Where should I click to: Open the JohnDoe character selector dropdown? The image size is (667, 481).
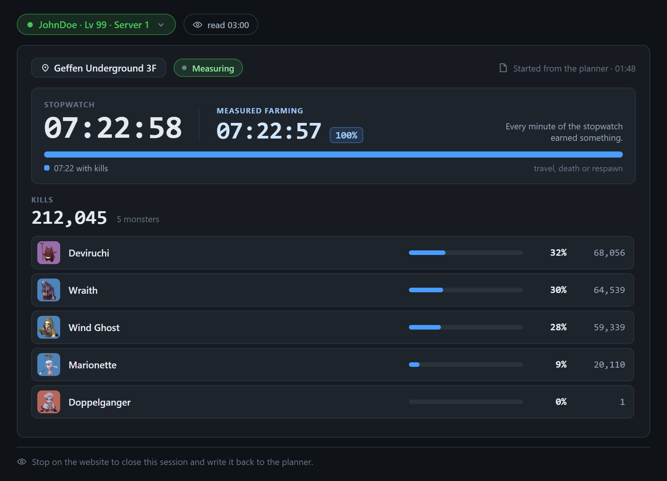[x=96, y=25]
